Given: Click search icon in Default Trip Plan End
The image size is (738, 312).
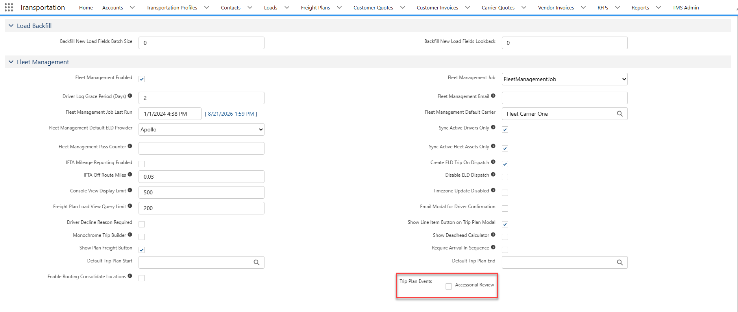Looking at the screenshot, I should pyautogui.click(x=620, y=262).
